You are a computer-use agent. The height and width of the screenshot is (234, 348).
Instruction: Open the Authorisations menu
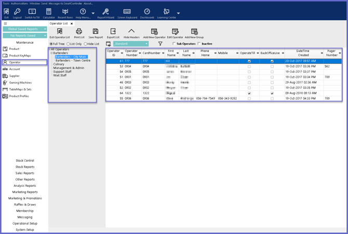coord(19,3)
